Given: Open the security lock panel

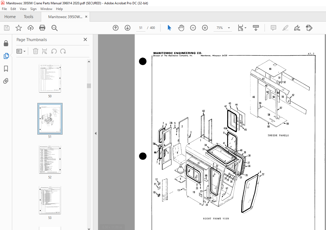Looking at the screenshot, I should (x=6, y=43).
